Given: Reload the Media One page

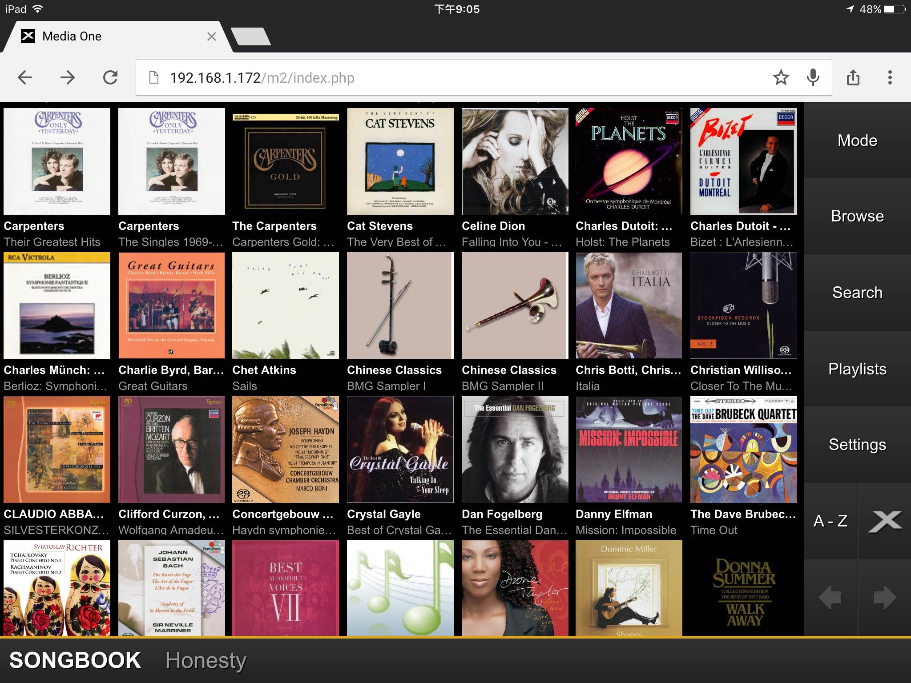Looking at the screenshot, I should (110, 78).
